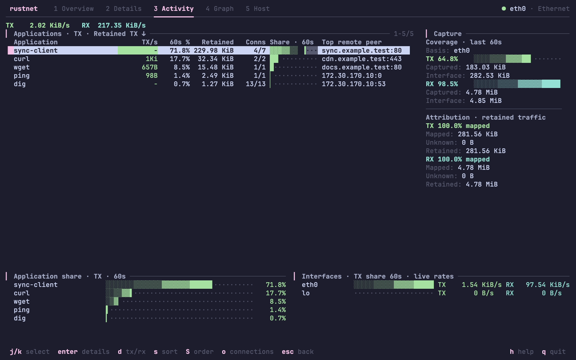This screenshot has width=576, height=360.
Task: Click the 'TX 100.0% mapped' attribution line
Action: [458, 126]
